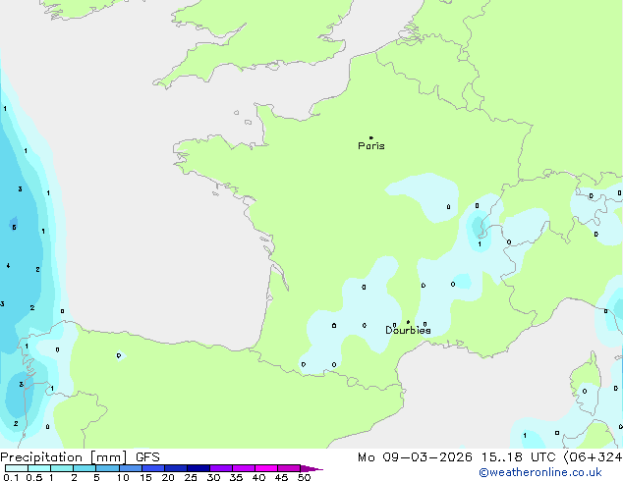623x481 pixels.
Task: Click the 30 legend scale label
Action: tap(213, 477)
